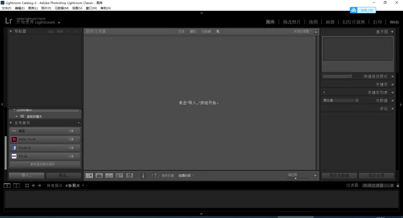Image resolution: width=403 pixels, height=218 pixels.
Task: Expand 智能收藏夹 tree item
Action: click(17, 116)
